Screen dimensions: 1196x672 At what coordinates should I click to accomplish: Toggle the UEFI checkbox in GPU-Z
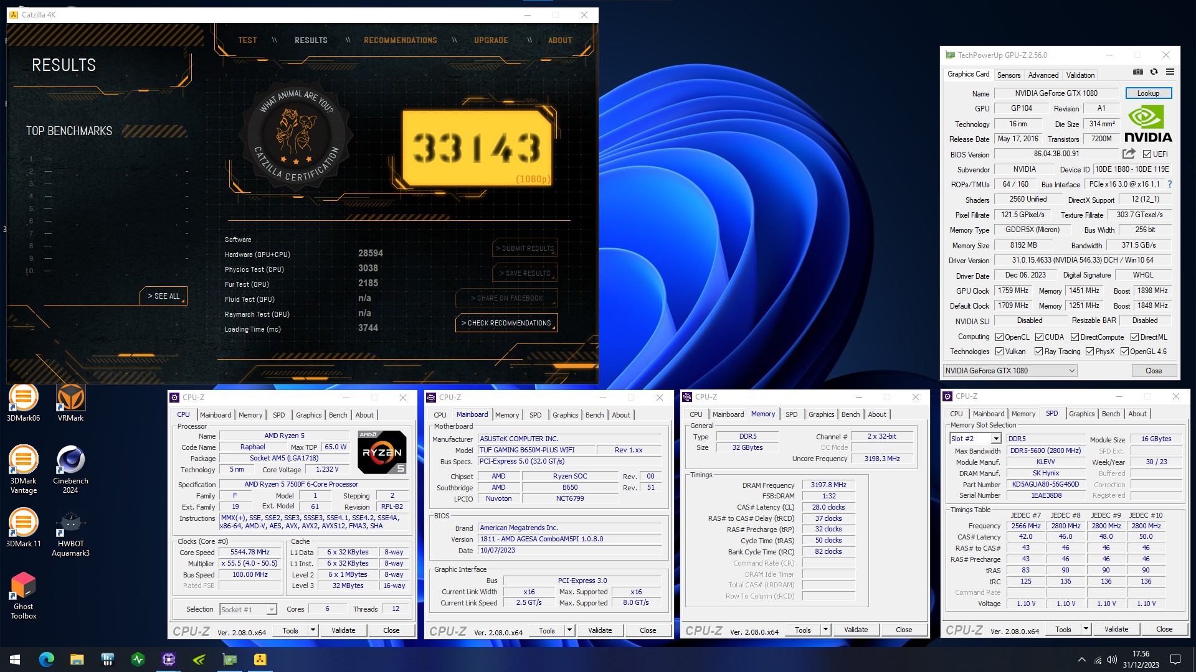point(1147,154)
